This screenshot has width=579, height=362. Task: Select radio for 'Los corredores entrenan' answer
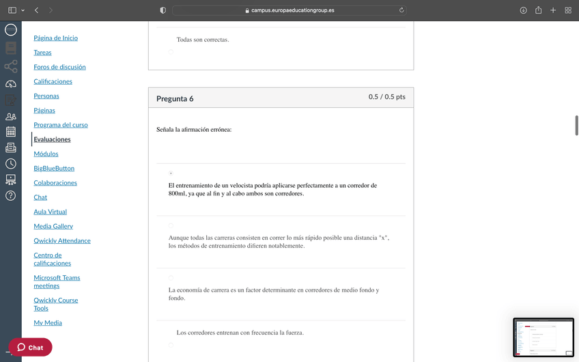tap(171, 345)
